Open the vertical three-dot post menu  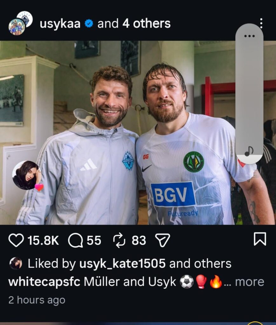(x=261, y=23)
